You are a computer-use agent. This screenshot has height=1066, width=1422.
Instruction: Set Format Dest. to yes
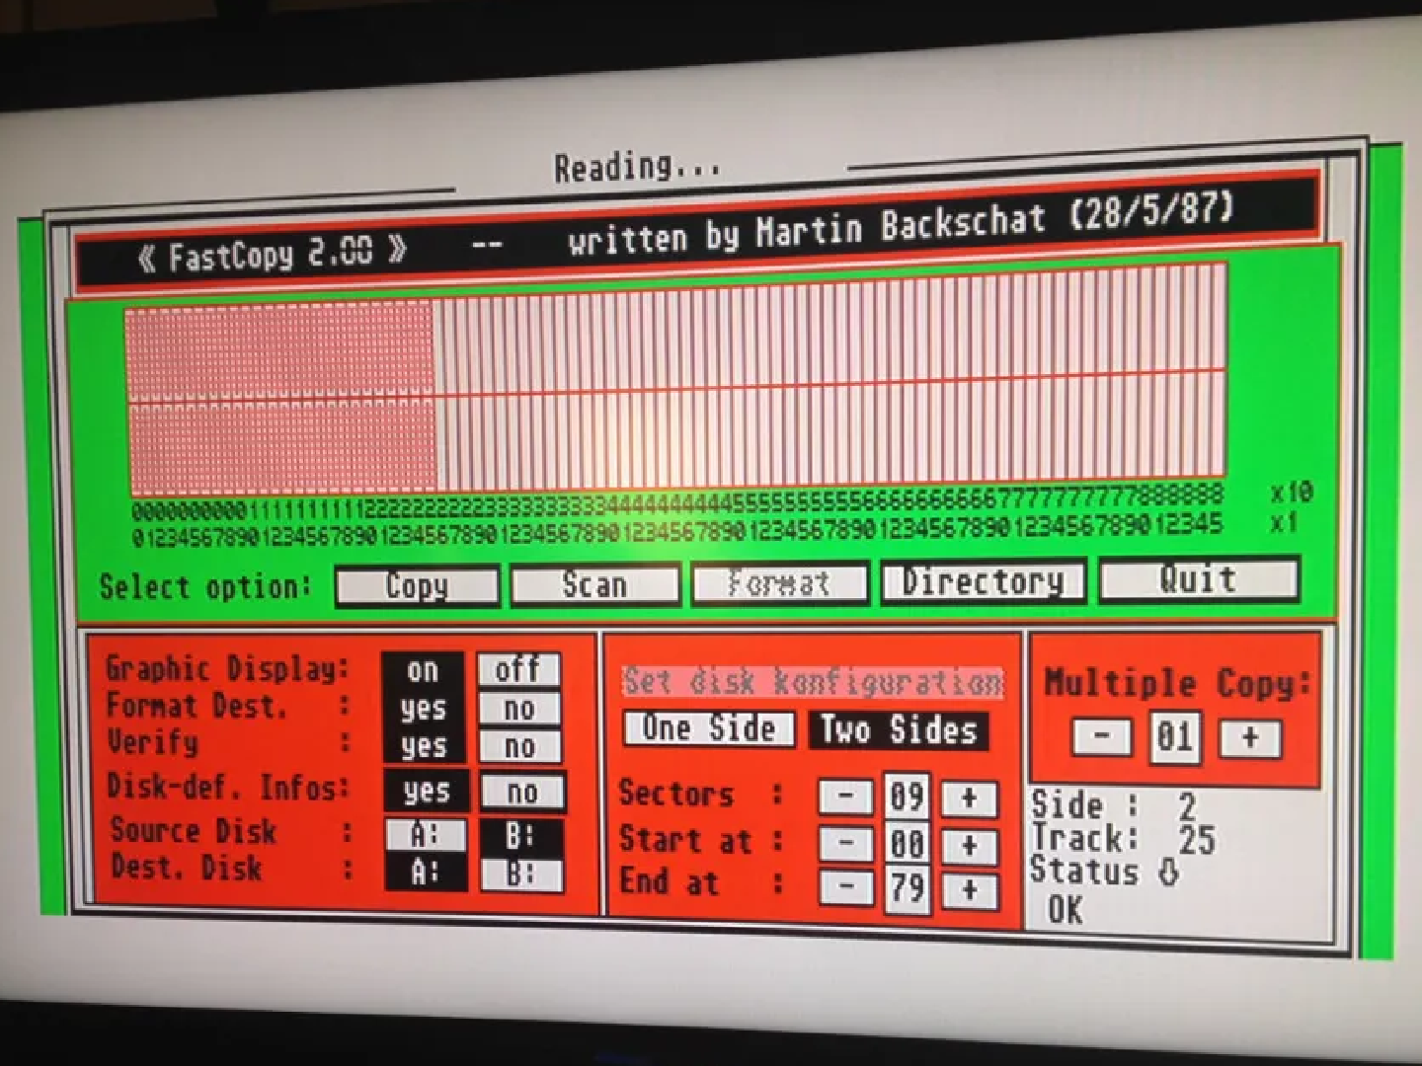pos(423,709)
